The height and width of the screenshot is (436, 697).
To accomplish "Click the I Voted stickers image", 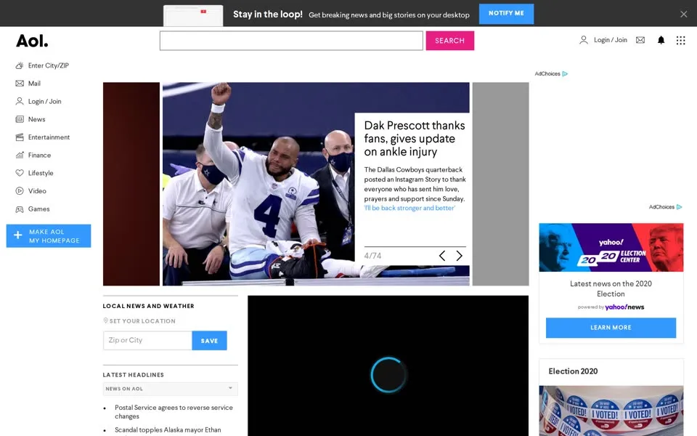I will 611,411.
